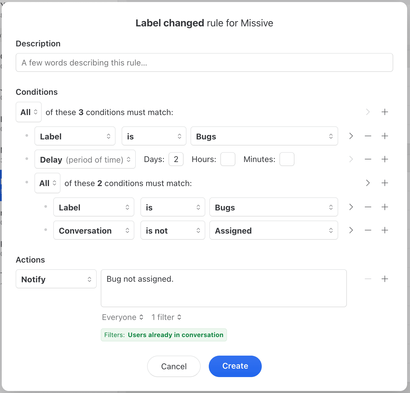
Task: Remove the Conversation is not Assigned condition
Action: point(368,230)
